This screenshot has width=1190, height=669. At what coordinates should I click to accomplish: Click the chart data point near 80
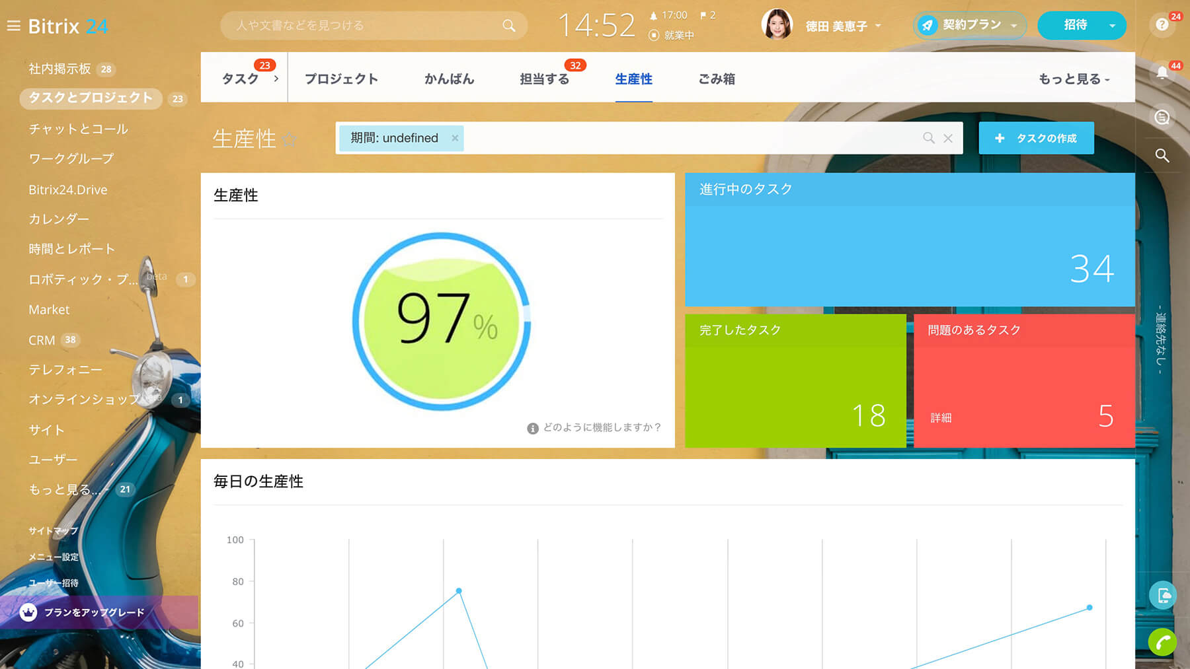(x=459, y=590)
